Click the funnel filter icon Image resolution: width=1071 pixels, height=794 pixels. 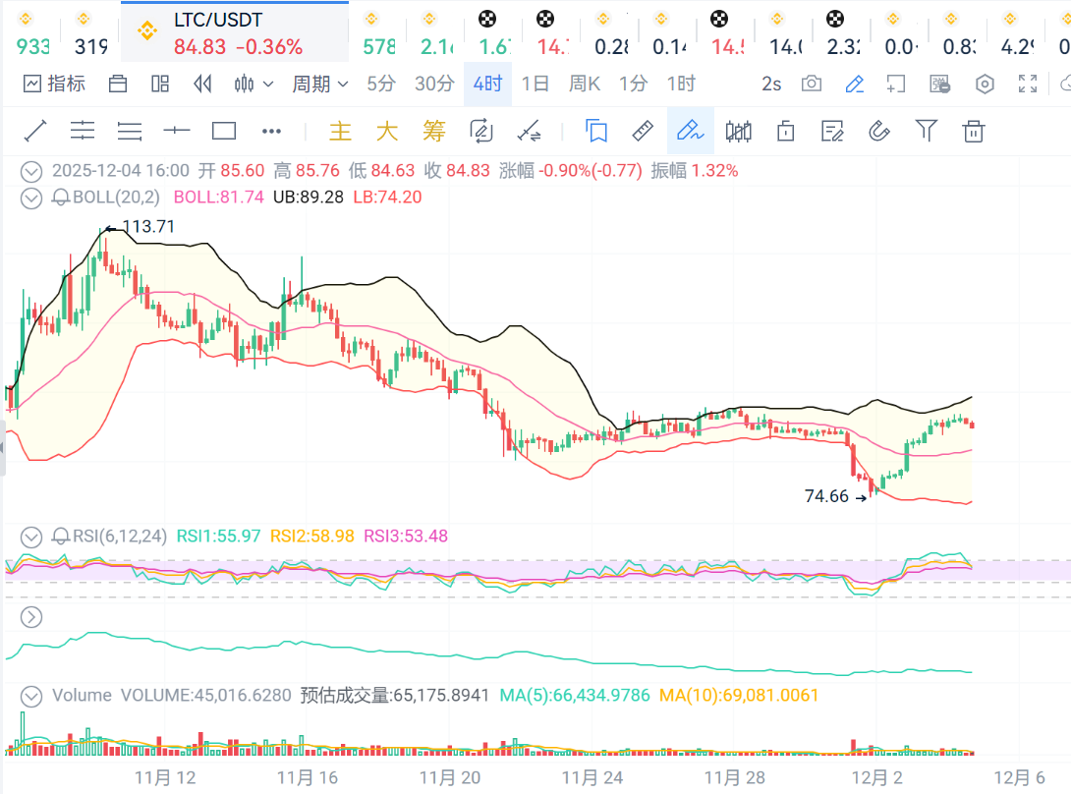(x=926, y=131)
